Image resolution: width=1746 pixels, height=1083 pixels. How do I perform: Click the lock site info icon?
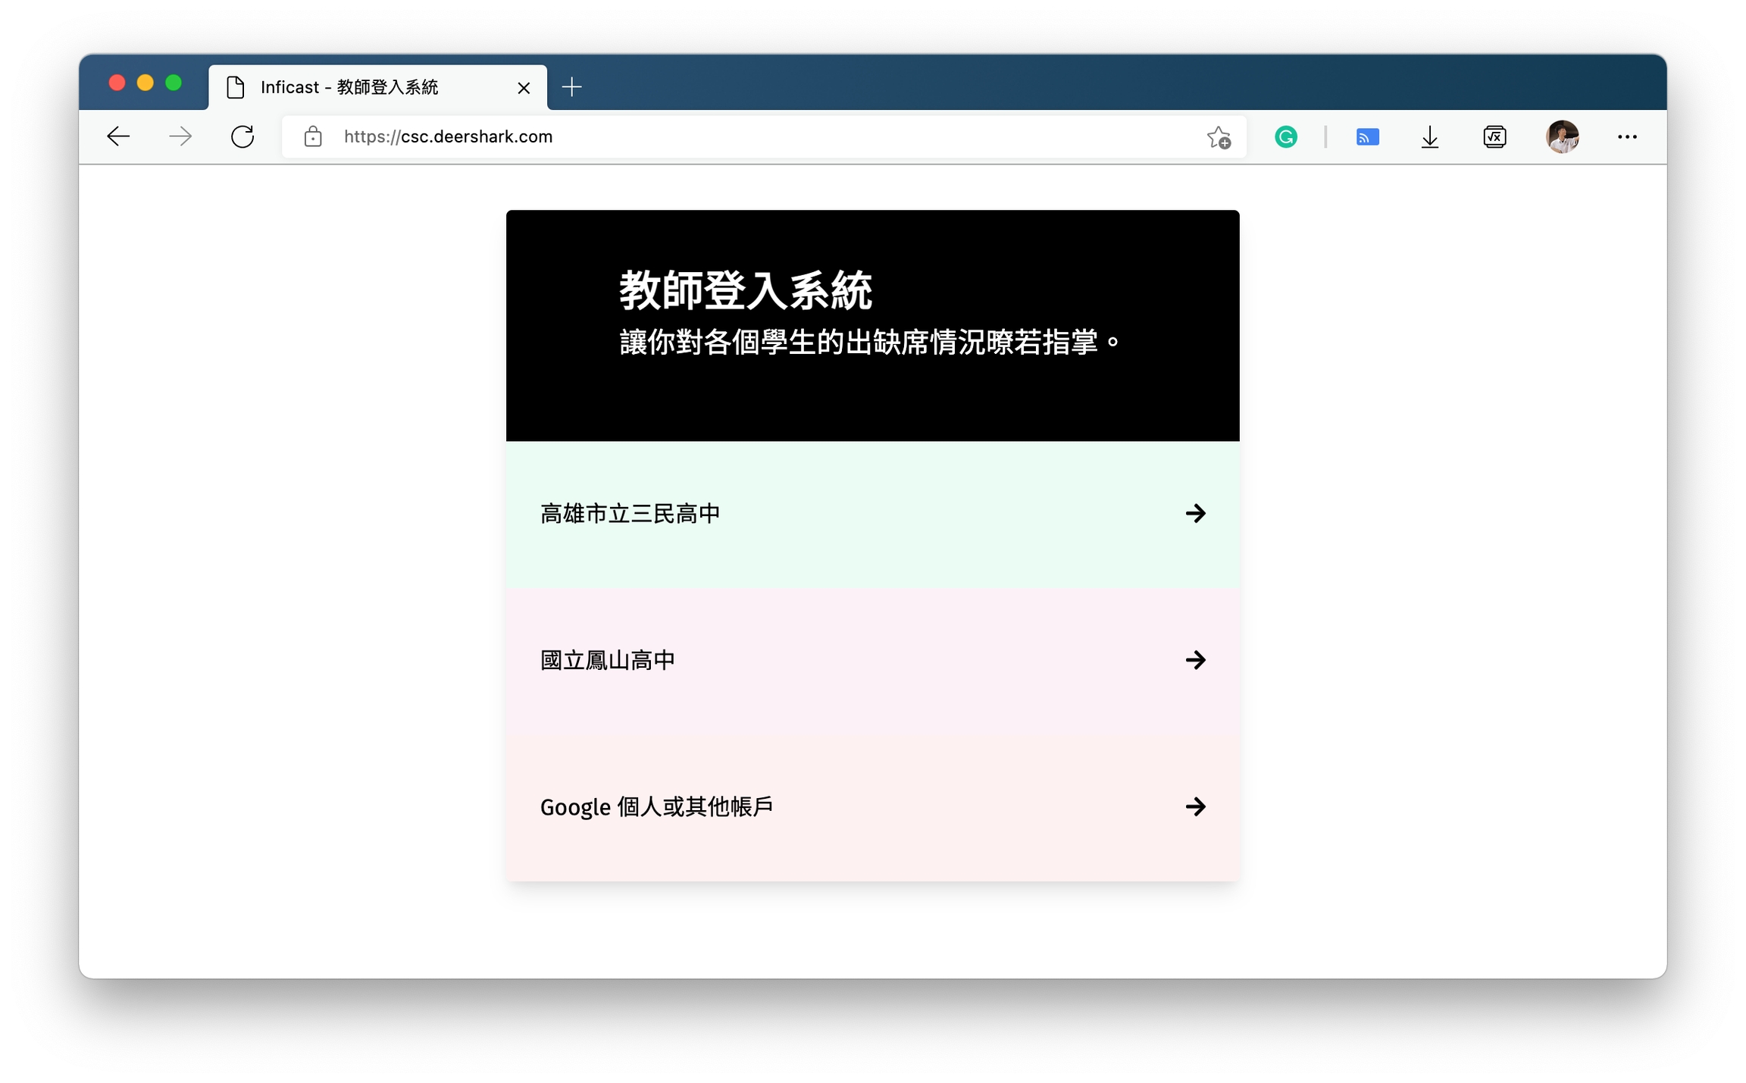click(313, 136)
